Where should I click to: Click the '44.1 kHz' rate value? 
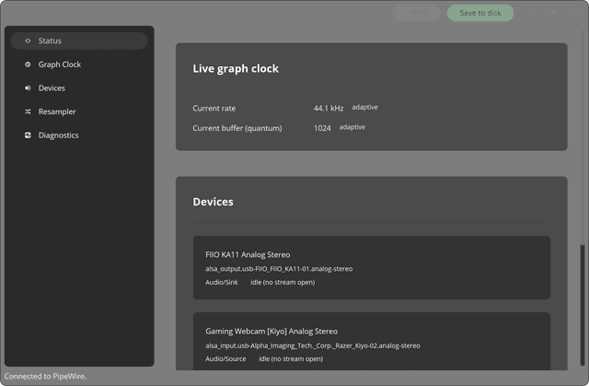click(329, 108)
